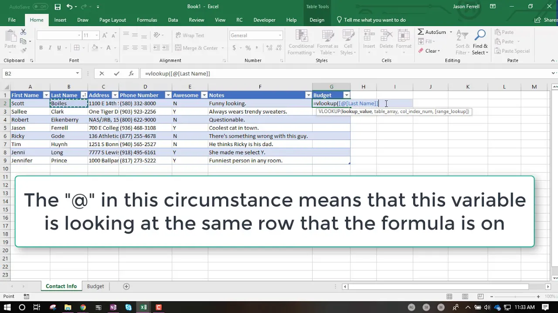This screenshot has height=313, width=558.
Task: Click Tell me what you want to do
Action: point(371,20)
